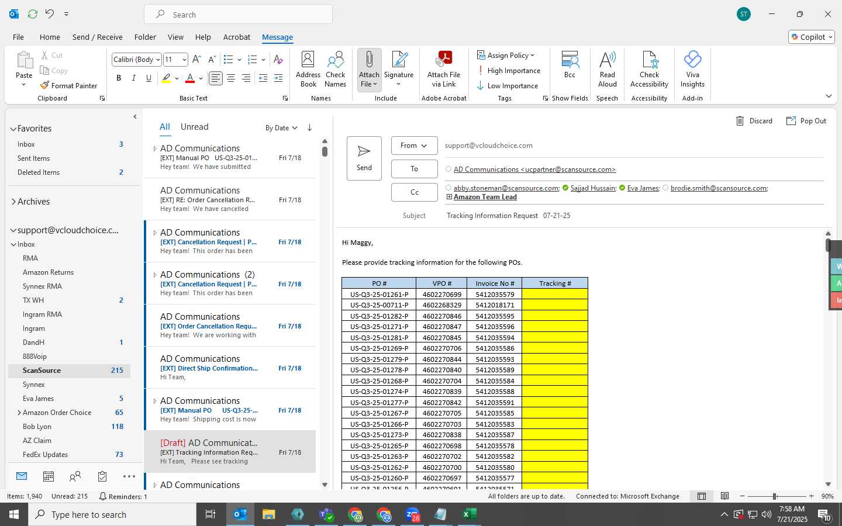842x526 pixels.
Task: Mark message High Importance
Action: [x=509, y=71]
